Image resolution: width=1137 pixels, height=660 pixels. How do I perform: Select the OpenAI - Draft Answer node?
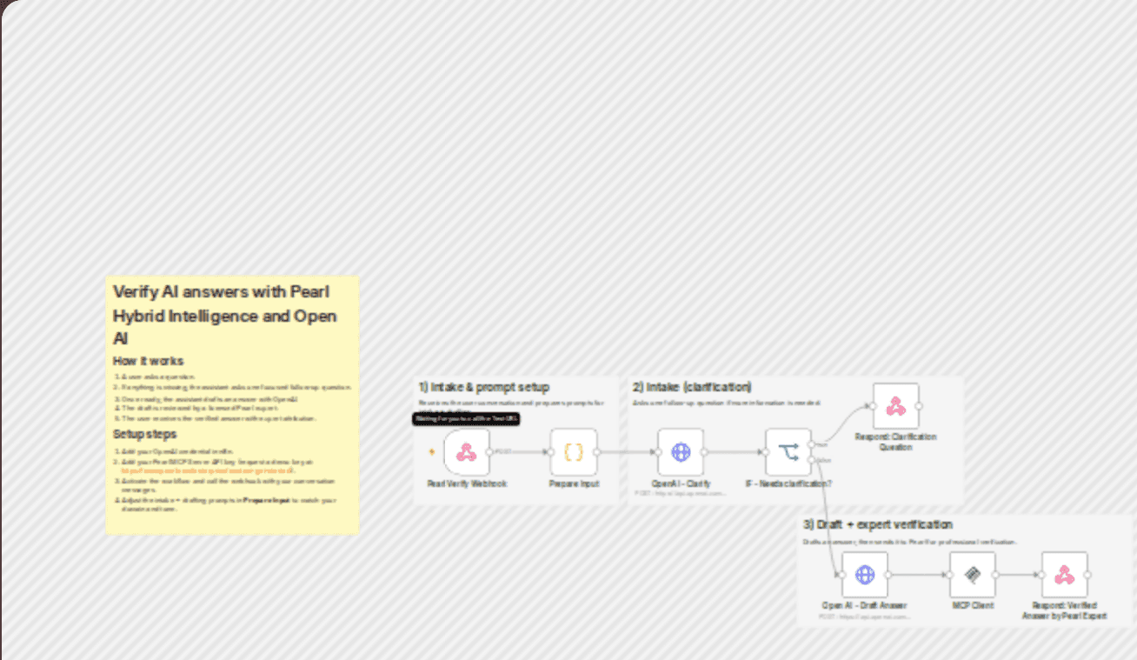point(865,575)
